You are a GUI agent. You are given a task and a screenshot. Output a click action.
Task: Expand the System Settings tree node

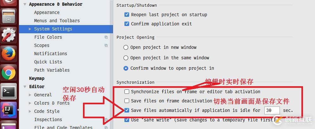pos(30,29)
